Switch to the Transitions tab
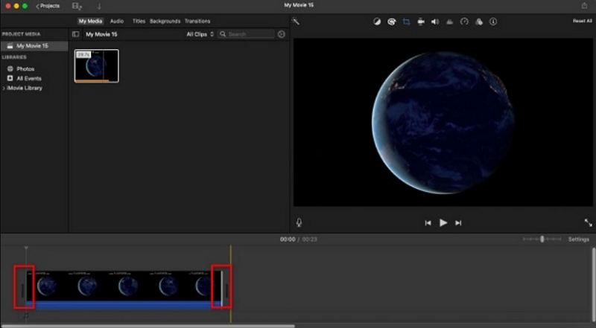 [x=197, y=21]
